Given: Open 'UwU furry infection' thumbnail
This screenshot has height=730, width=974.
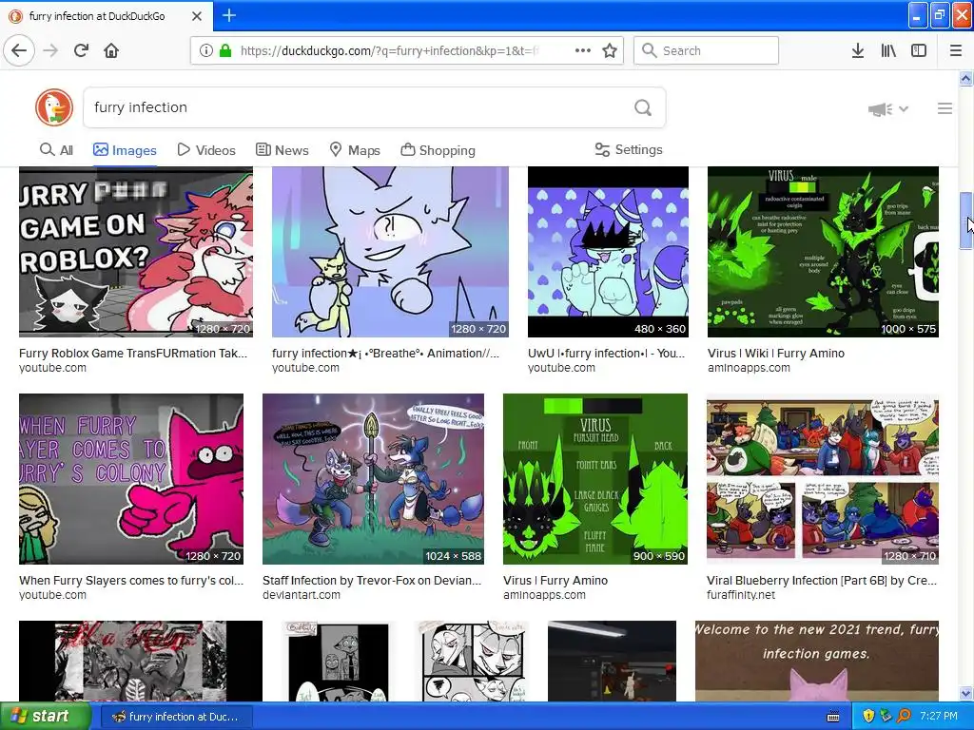Looking at the screenshot, I should 608,251.
